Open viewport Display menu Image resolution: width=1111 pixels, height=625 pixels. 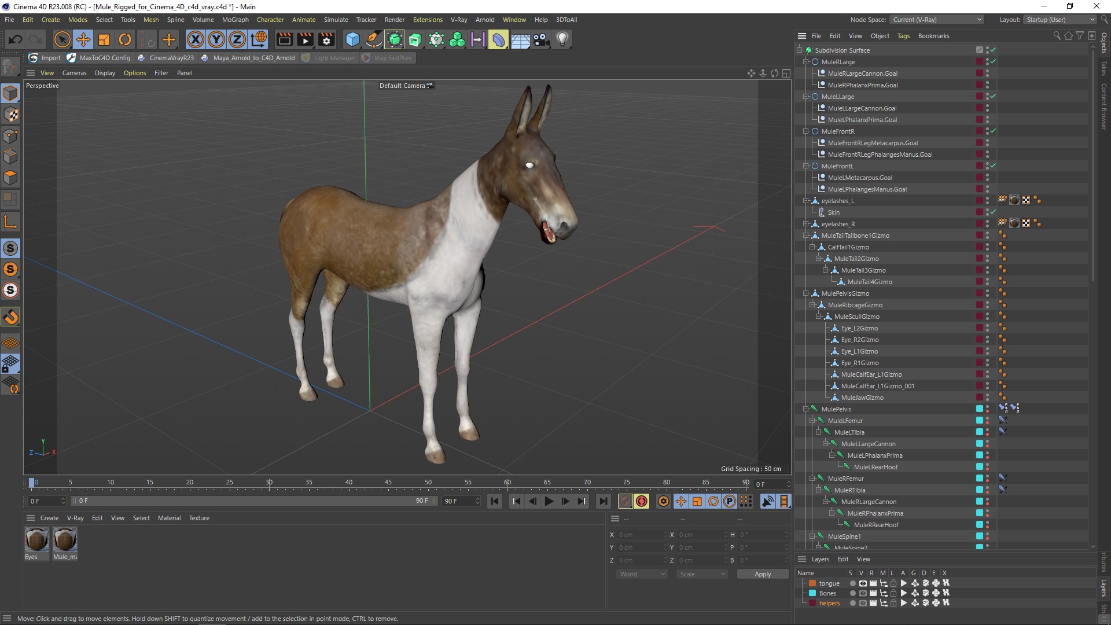[105, 73]
